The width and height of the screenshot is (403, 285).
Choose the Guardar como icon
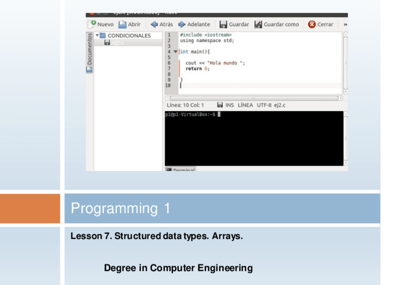coord(258,24)
